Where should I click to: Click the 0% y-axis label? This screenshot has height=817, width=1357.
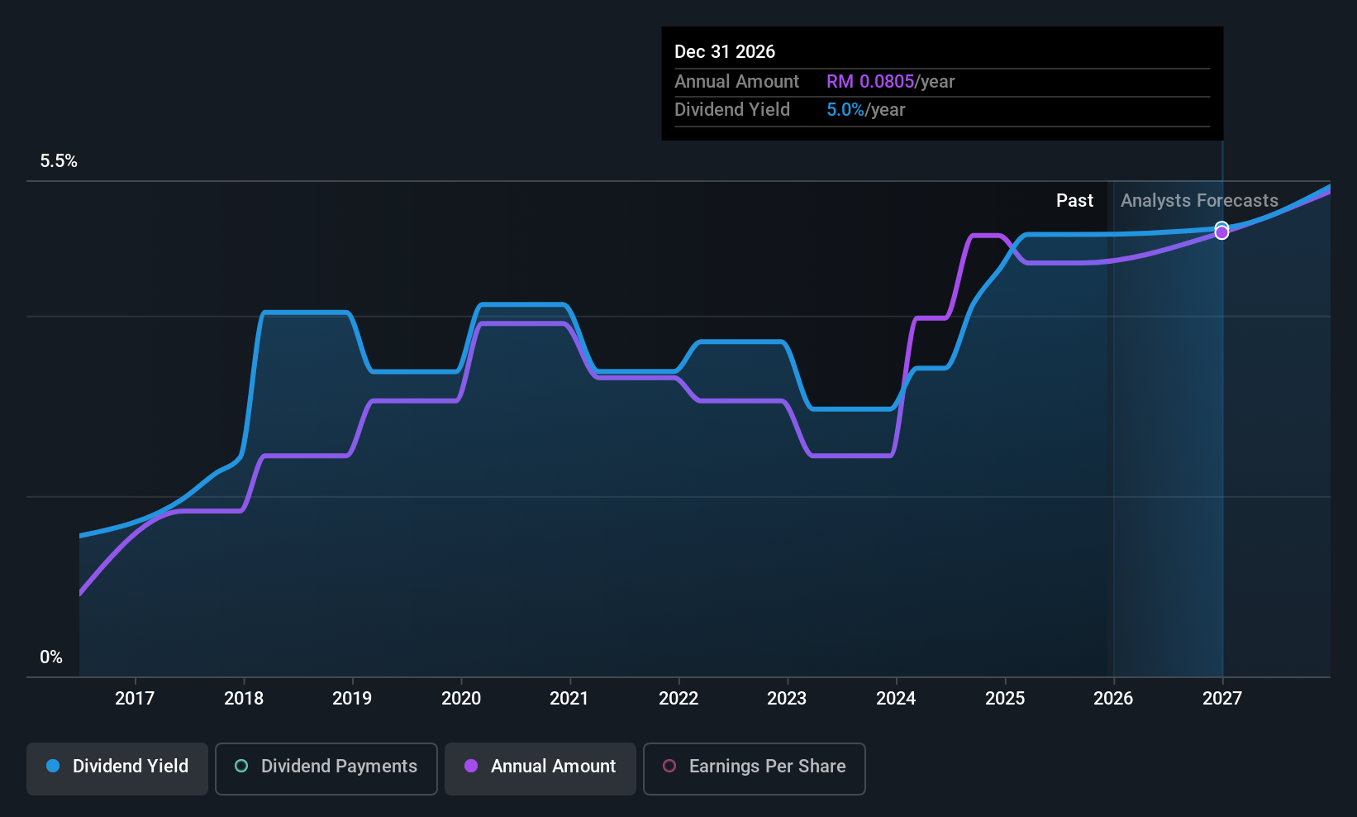click(x=51, y=657)
